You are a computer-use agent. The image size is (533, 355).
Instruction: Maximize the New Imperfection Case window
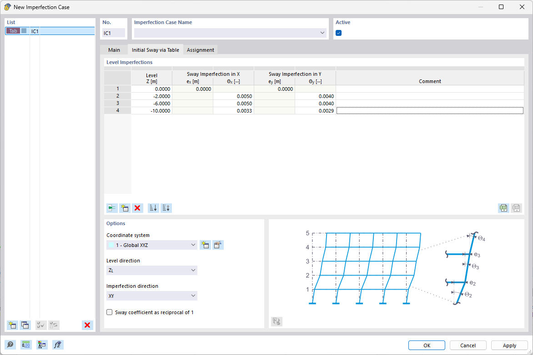(x=501, y=7)
